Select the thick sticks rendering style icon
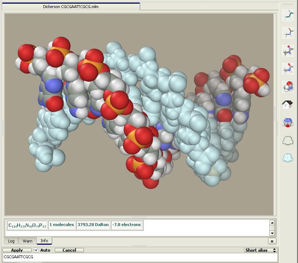 tap(288, 15)
